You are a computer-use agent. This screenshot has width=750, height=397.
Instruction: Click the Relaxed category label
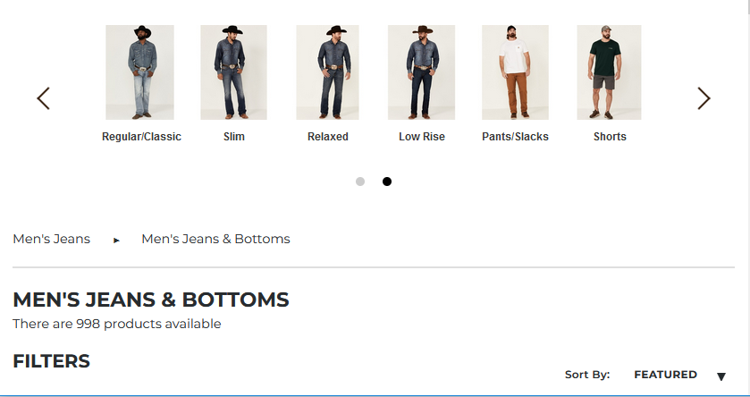328,137
